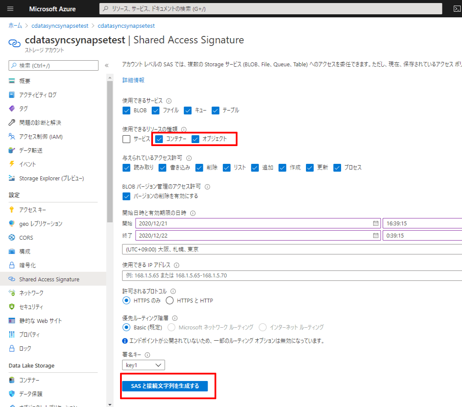
Task: Toggle the オブジェクト resource type checkbox
Action: [195, 139]
